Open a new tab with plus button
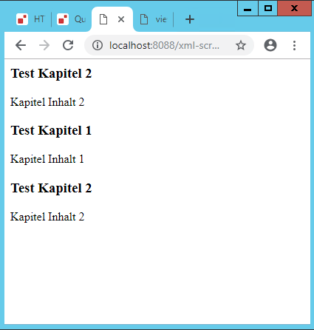Image resolution: width=314 pixels, height=330 pixels. 190,19
